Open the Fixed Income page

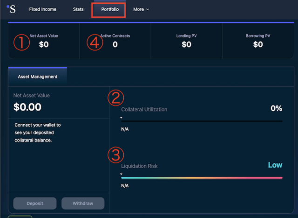42,9
